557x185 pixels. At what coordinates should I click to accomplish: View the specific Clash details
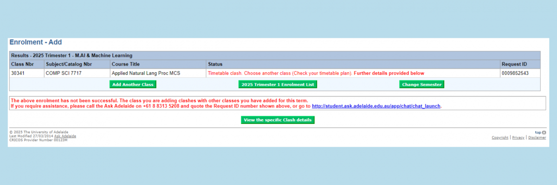pyautogui.click(x=278, y=120)
